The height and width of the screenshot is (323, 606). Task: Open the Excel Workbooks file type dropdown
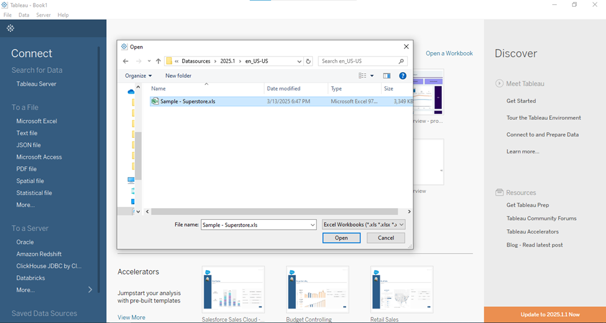364,224
